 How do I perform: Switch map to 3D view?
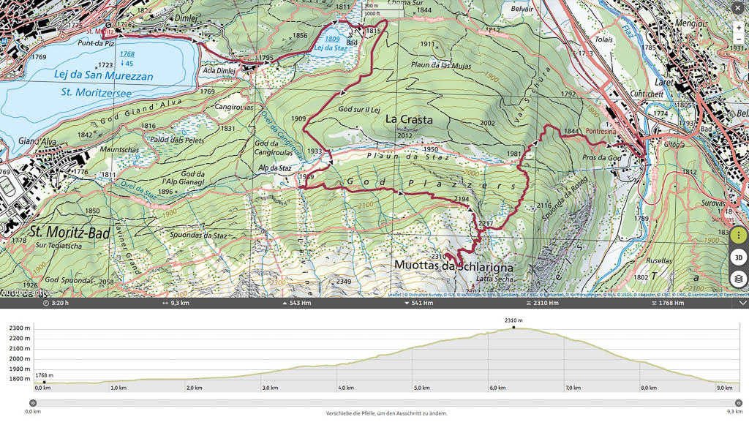739,257
